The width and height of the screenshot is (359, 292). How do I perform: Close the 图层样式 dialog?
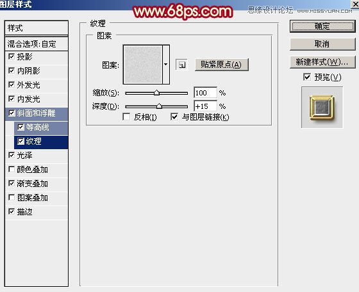355,4
